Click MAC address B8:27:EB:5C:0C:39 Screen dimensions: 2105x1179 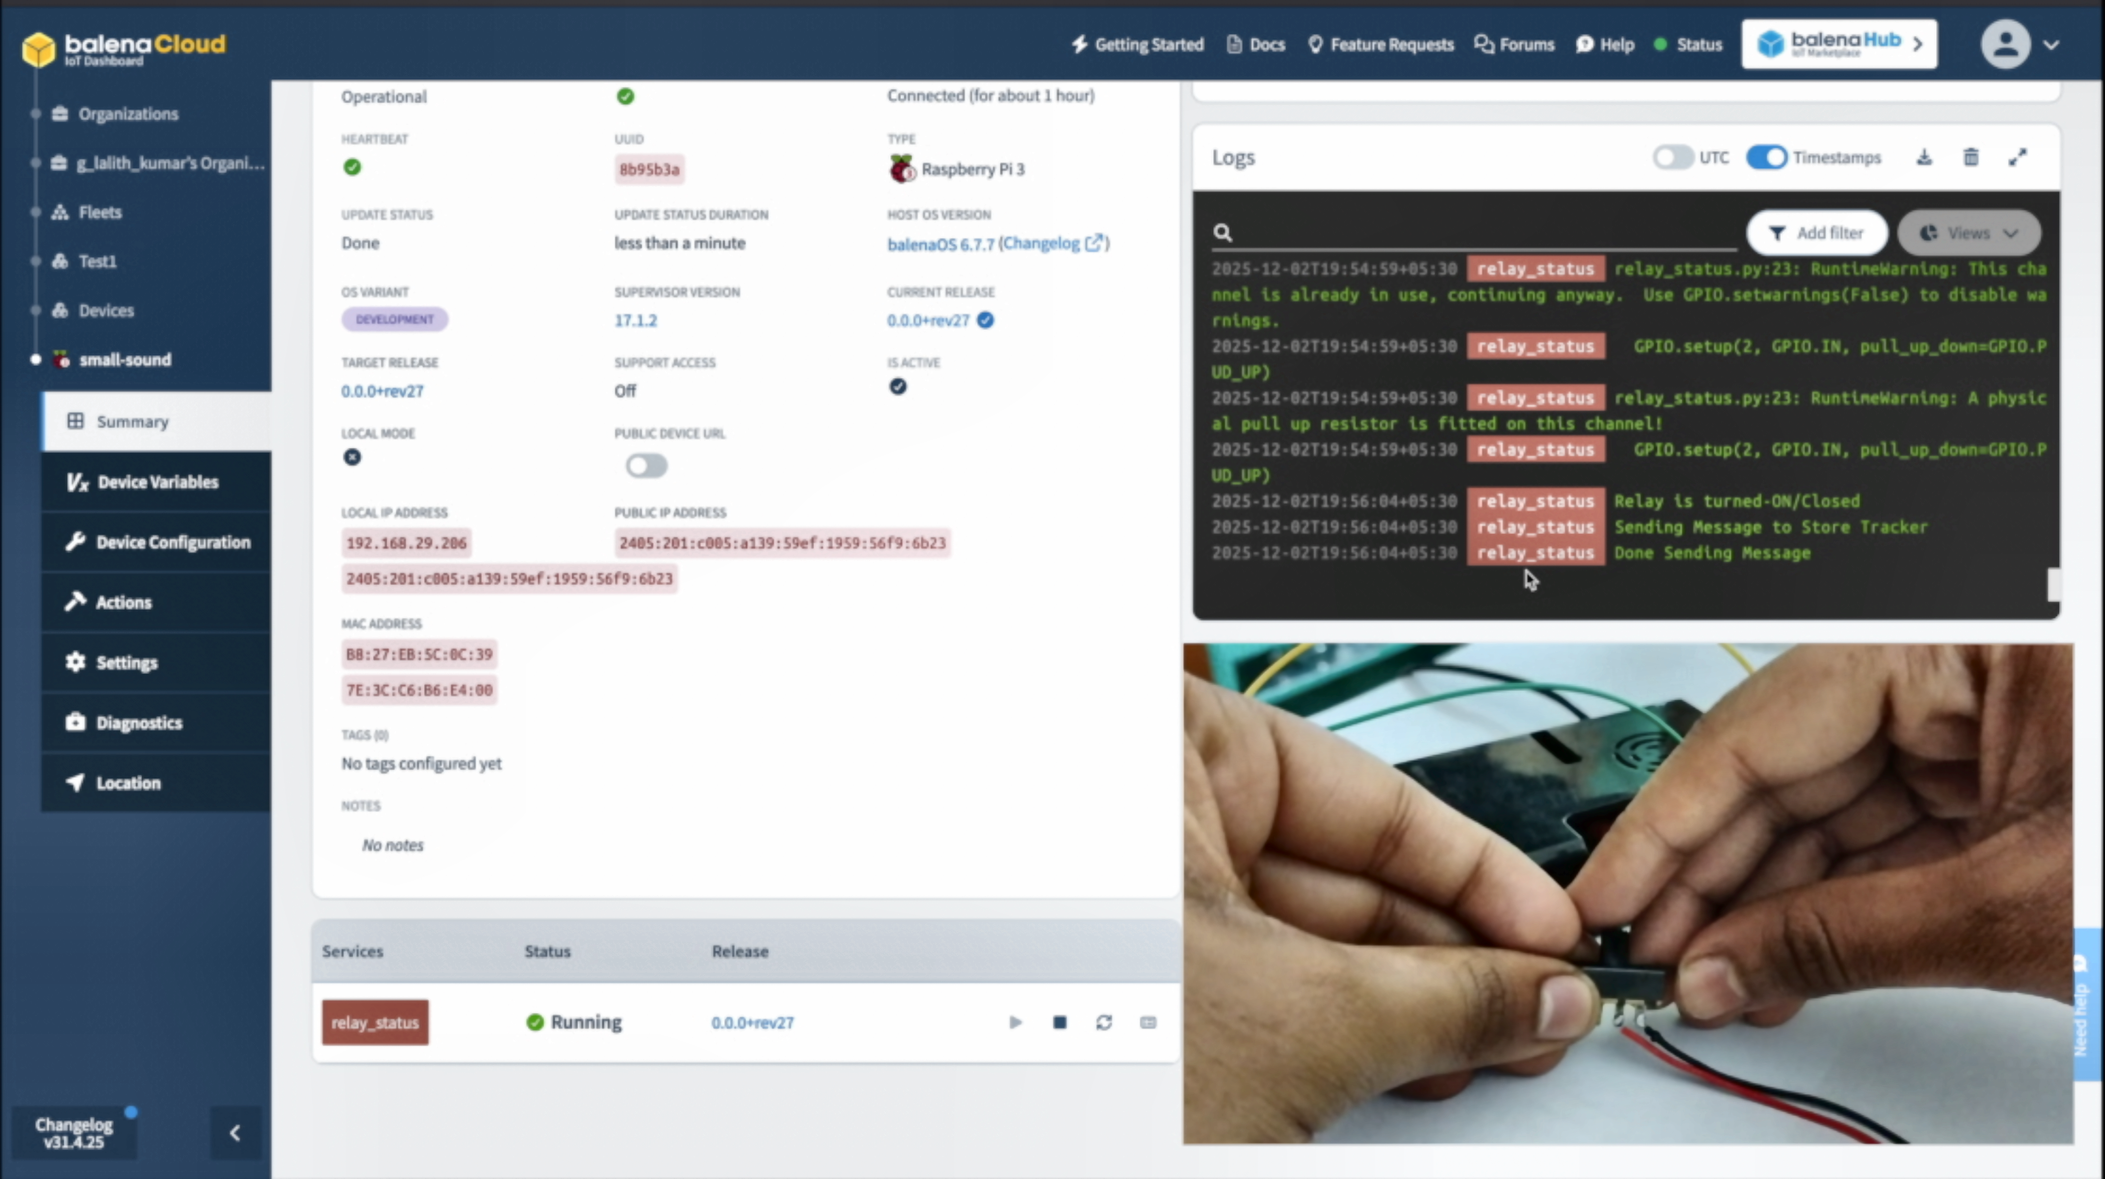419,654
